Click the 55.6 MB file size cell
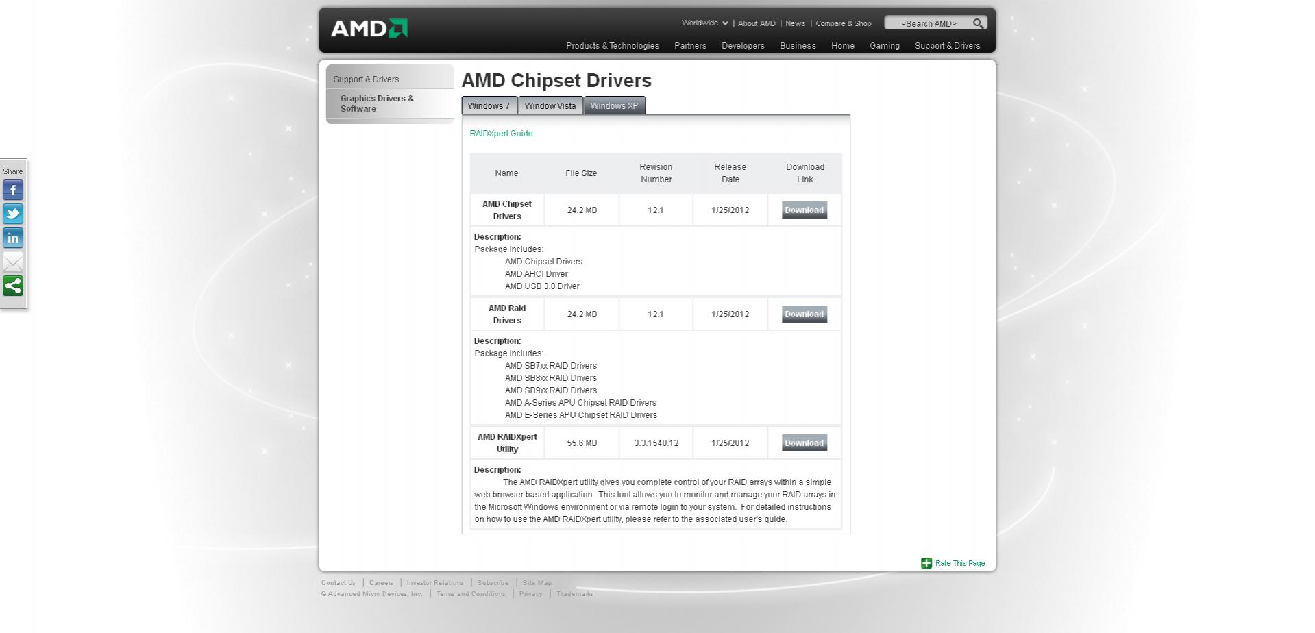Viewport: 1315px width, 633px height. click(x=582, y=443)
